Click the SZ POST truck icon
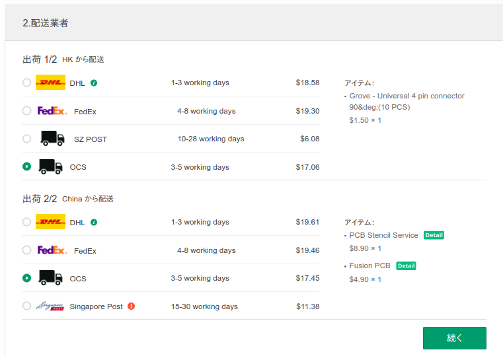 pyautogui.click(x=52, y=139)
